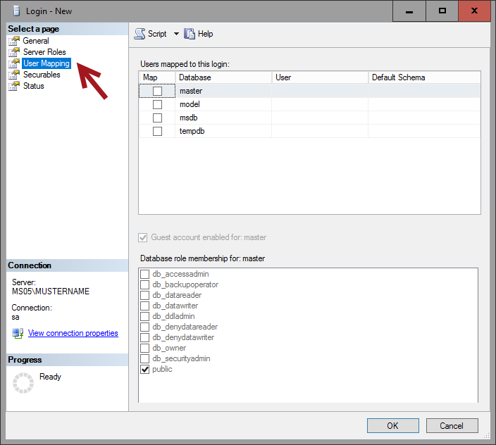The width and height of the screenshot is (496, 445).
Task: Select the tempdb database row
Action: [192, 131]
